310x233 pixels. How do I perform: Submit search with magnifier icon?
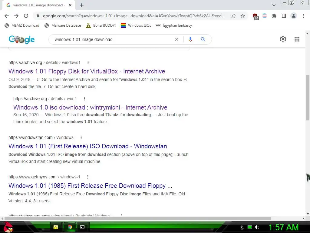click(203, 39)
